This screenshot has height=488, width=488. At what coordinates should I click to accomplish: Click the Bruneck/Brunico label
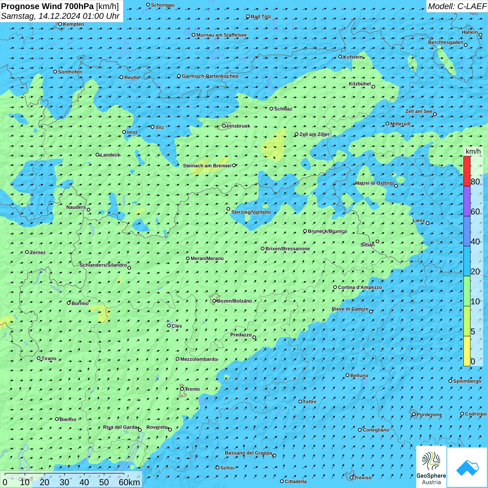point(327,231)
